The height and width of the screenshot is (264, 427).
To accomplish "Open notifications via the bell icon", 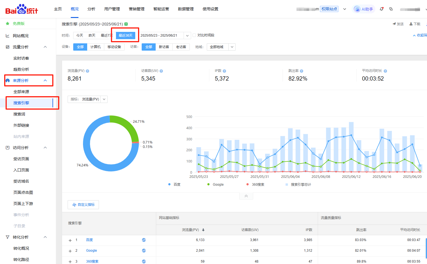I will click(381, 9).
